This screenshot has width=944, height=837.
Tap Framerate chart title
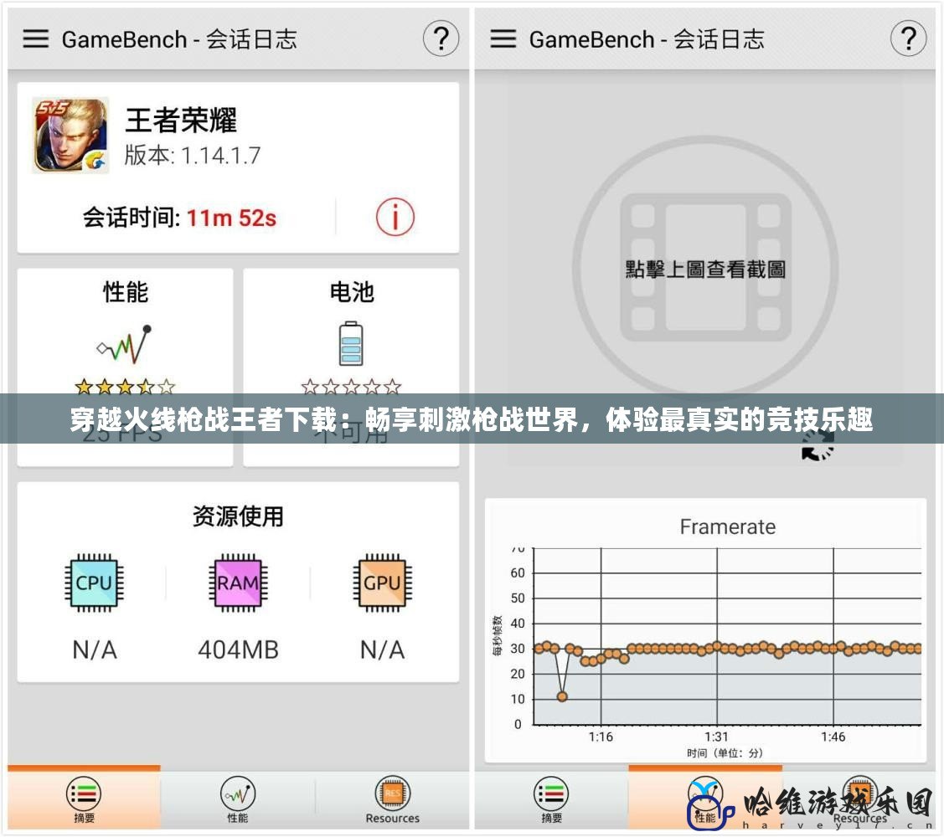727,526
